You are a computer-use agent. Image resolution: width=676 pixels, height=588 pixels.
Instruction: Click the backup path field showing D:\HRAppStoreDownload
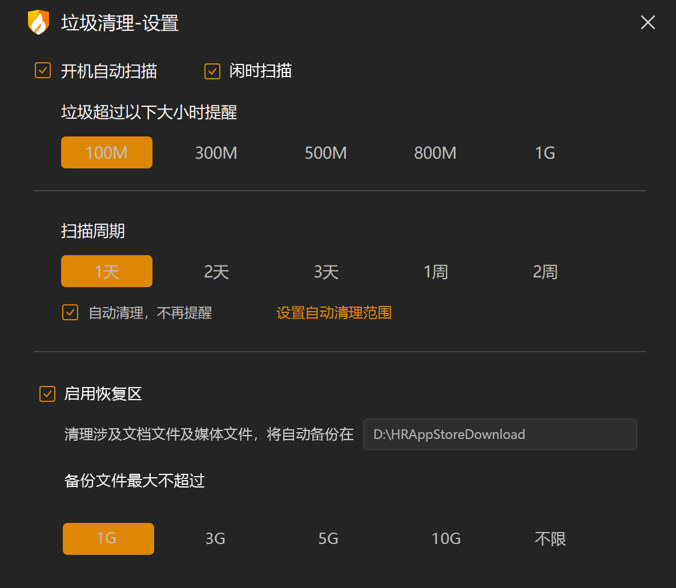point(500,434)
